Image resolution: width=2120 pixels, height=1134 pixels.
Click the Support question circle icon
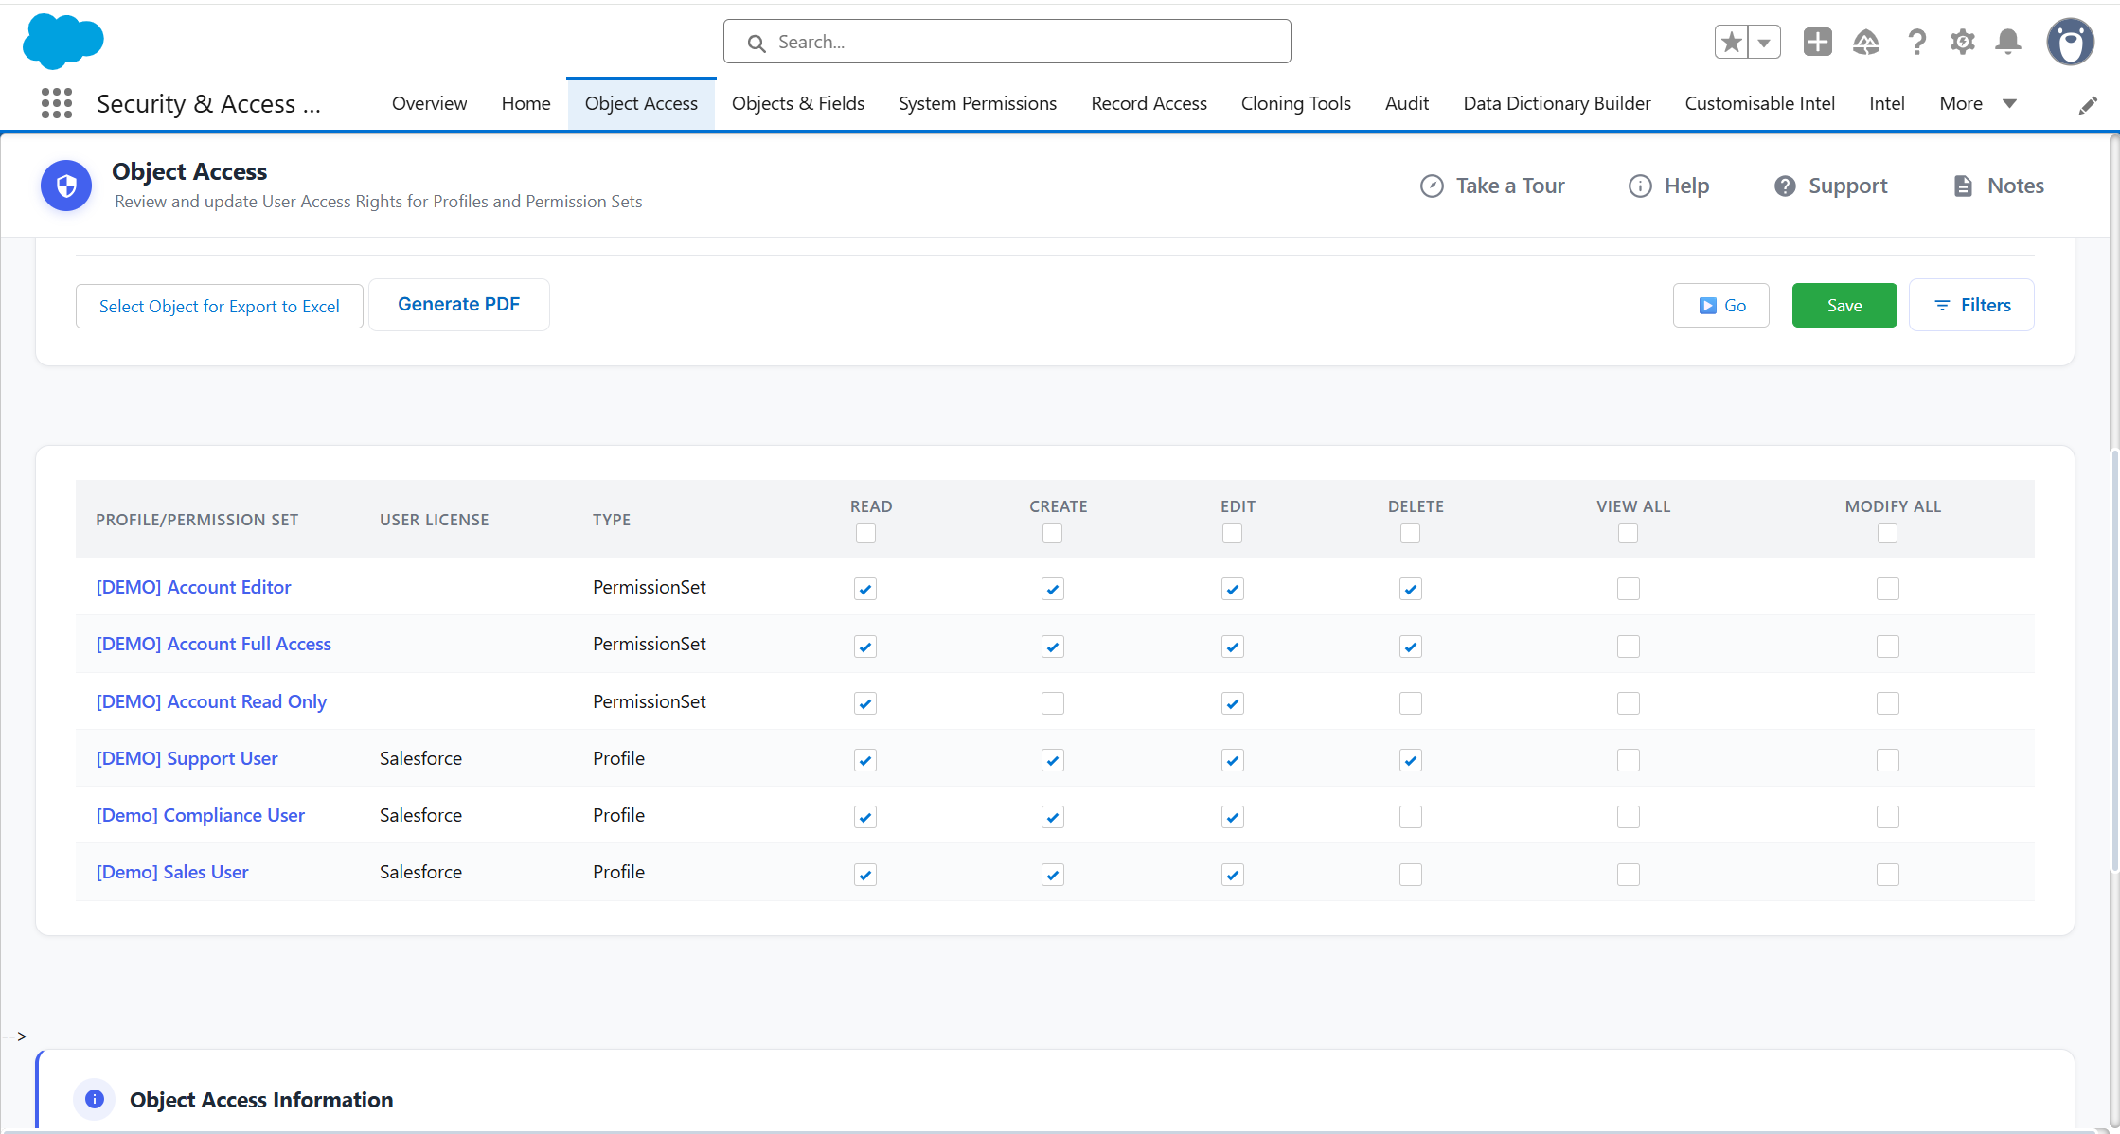tap(1785, 186)
